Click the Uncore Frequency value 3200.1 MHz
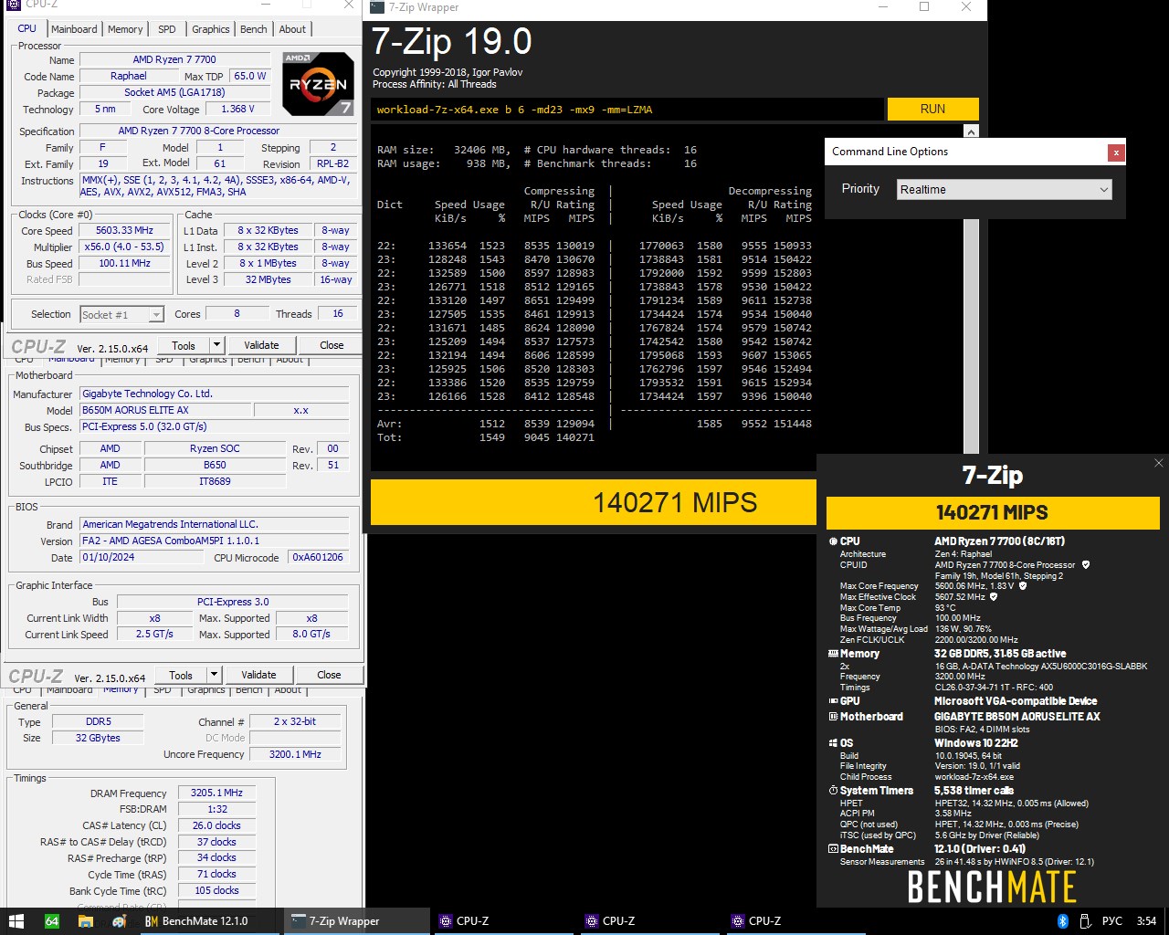This screenshot has height=935, width=1169. [295, 754]
